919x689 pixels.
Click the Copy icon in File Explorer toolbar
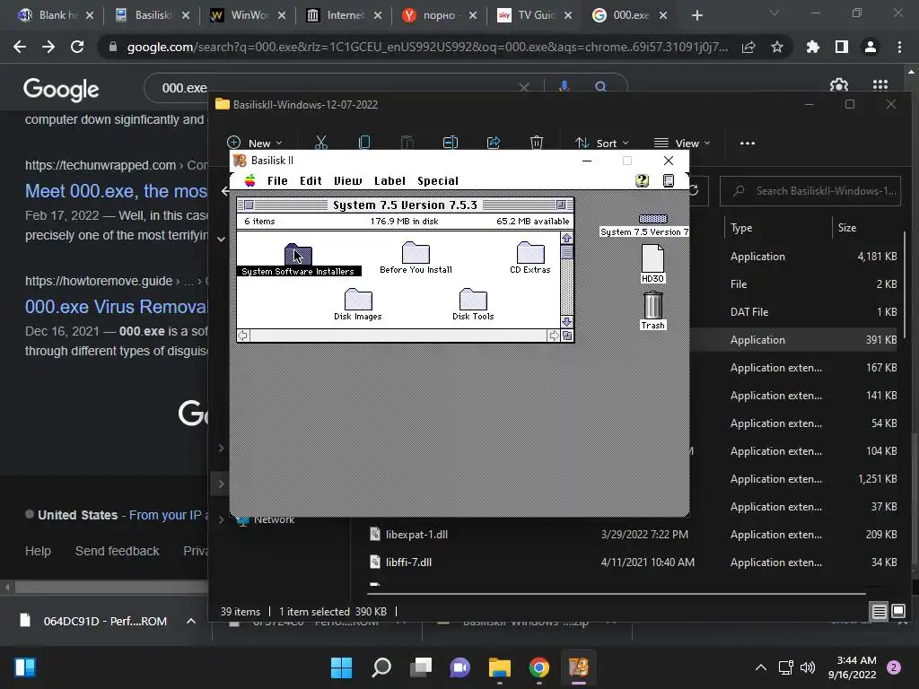tap(364, 143)
